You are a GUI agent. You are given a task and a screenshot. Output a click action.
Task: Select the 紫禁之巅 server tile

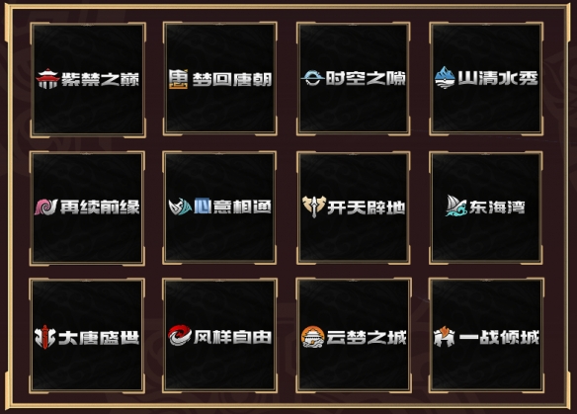click(88, 79)
